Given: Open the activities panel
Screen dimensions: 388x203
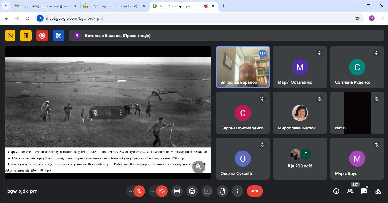Looking at the screenshot, I should coord(378,191).
